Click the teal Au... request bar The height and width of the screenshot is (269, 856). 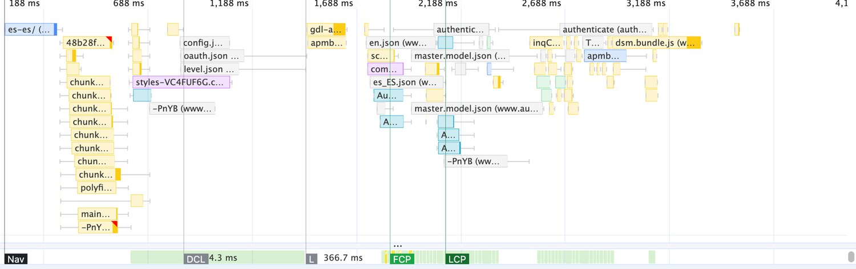(x=389, y=96)
